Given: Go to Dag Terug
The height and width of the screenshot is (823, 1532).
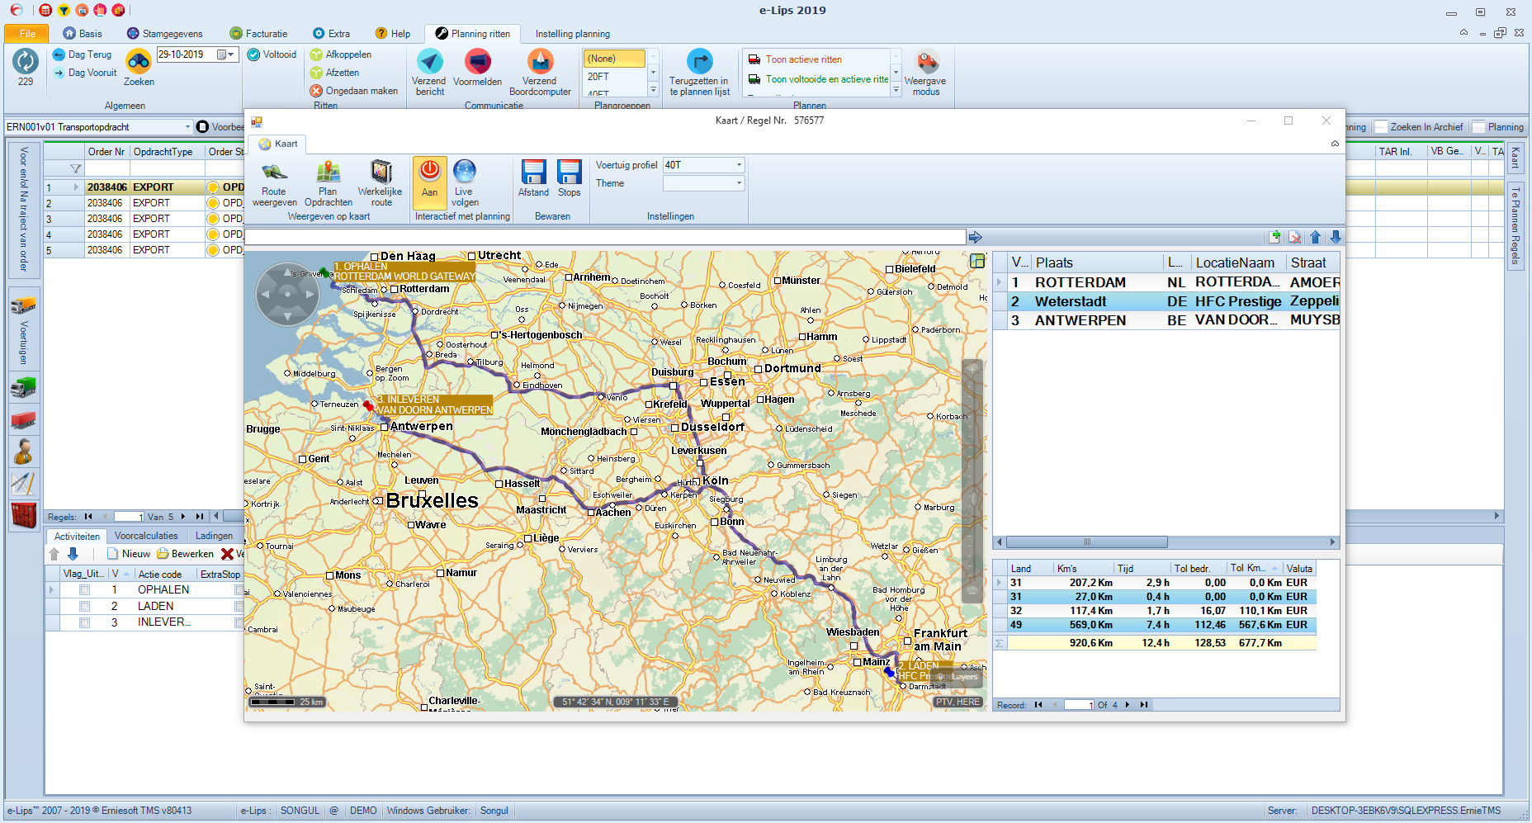Looking at the screenshot, I should (82, 54).
